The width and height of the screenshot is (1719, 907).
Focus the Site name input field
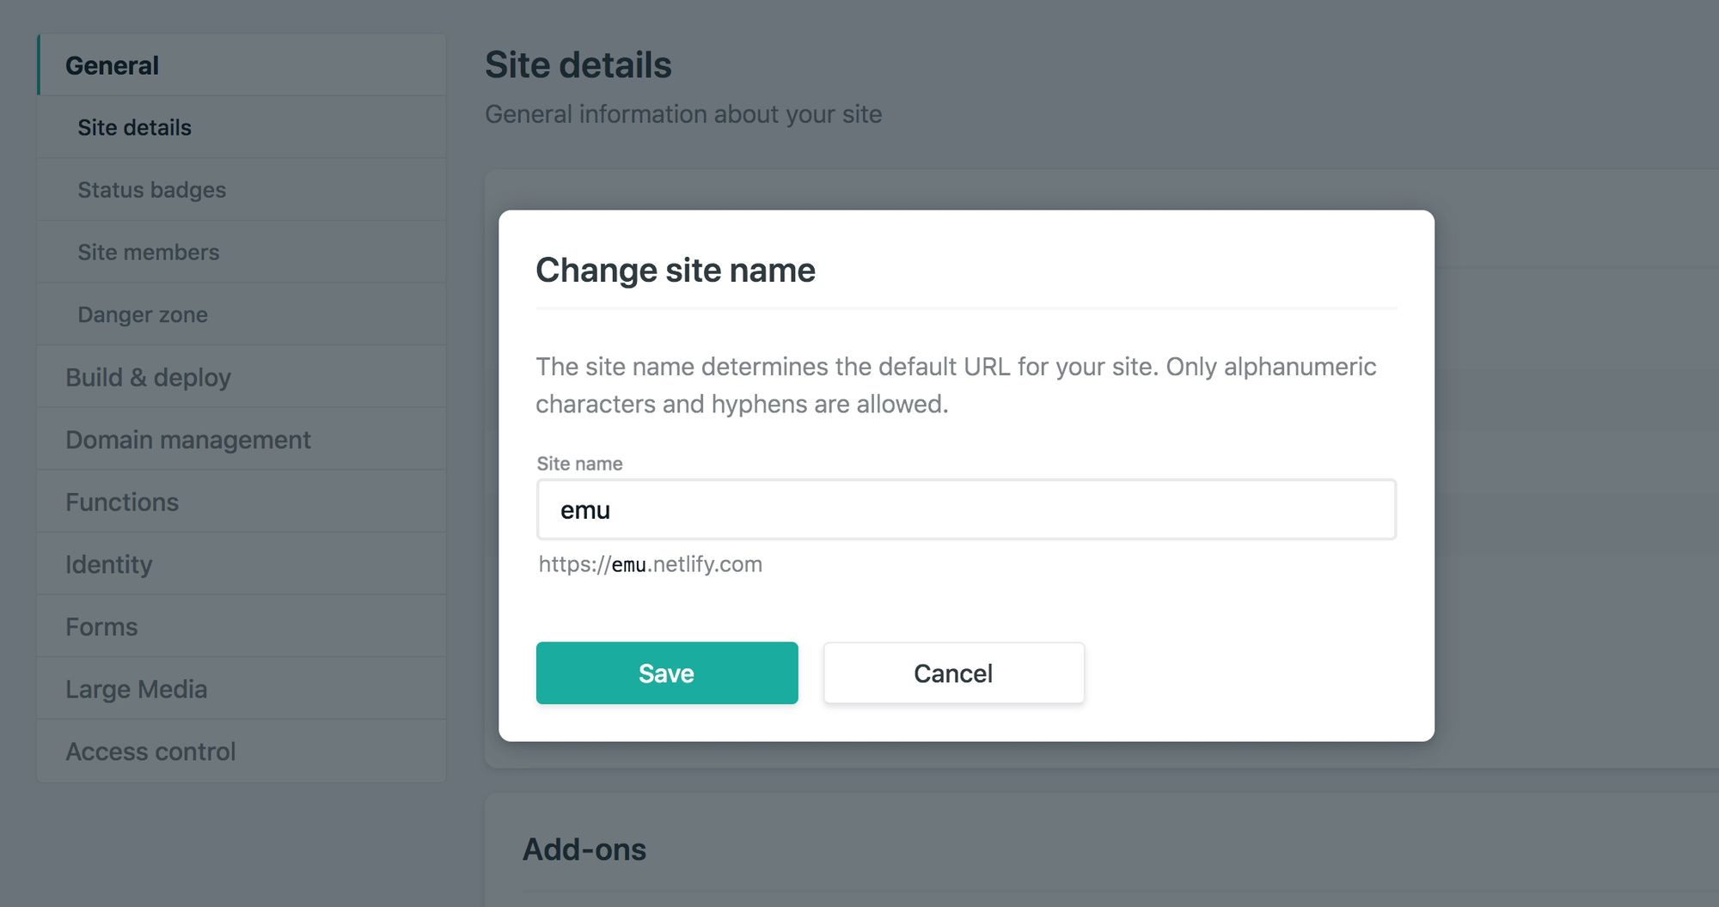pyautogui.click(x=966, y=509)
